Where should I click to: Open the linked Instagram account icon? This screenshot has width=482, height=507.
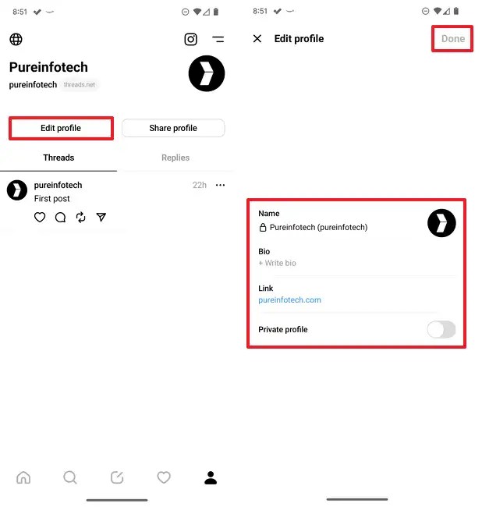pos(190,40)
